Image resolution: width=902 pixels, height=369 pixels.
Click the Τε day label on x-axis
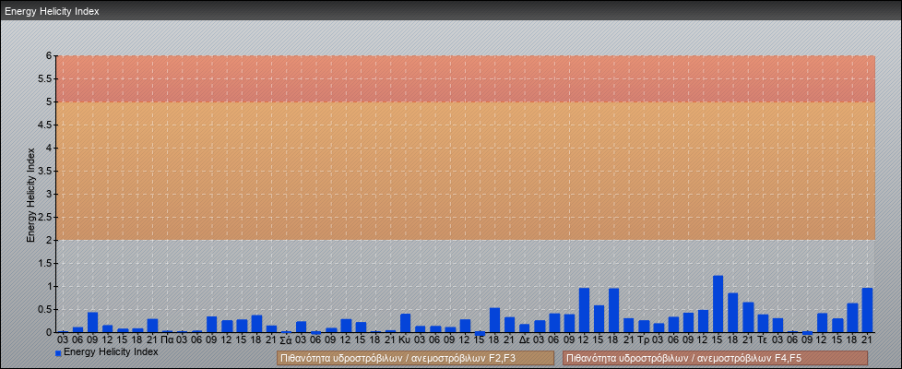point(762,339)
